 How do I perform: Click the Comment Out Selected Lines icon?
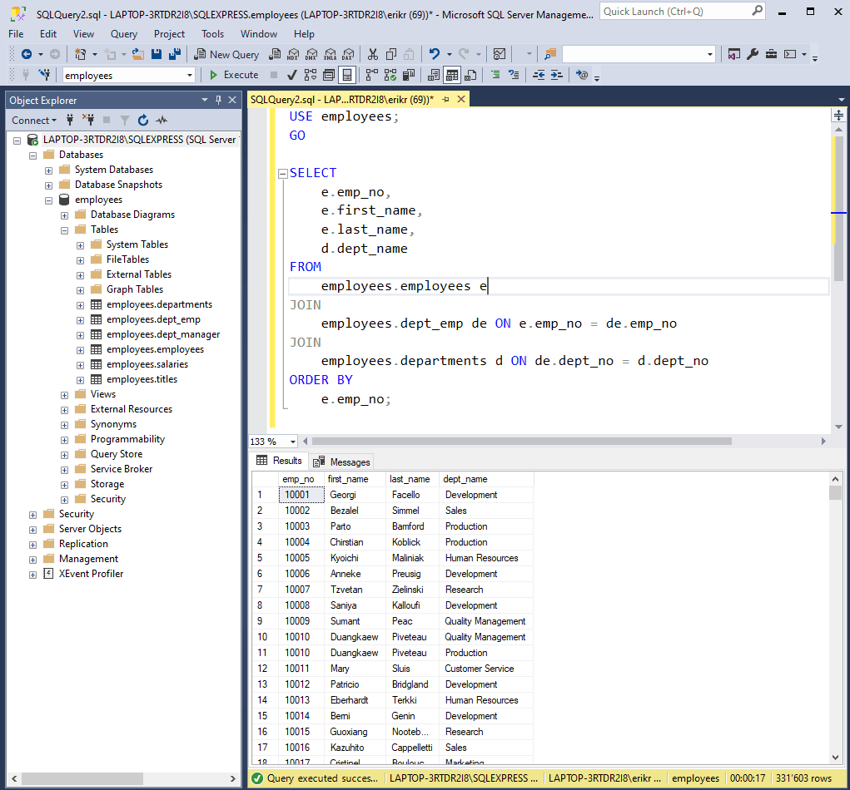tap(495, 75)
